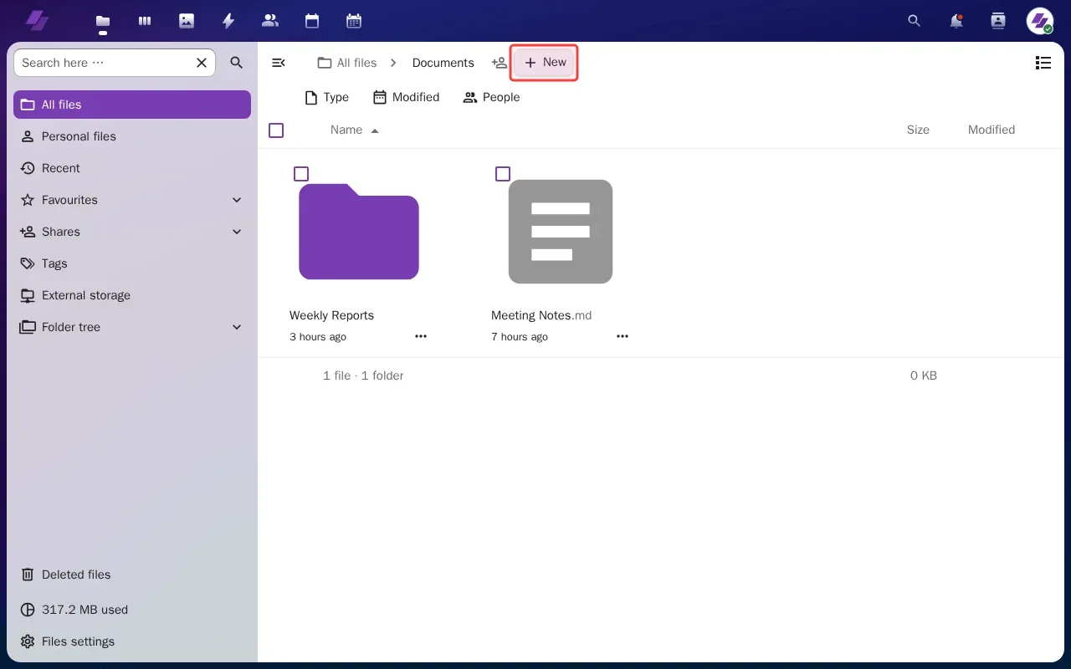
Task: Click the New button
Action: [544, 62]
